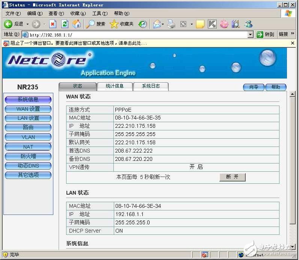Switch to the 状态 tab
This screenshot has height=260, width=299.
coord(78,86)
